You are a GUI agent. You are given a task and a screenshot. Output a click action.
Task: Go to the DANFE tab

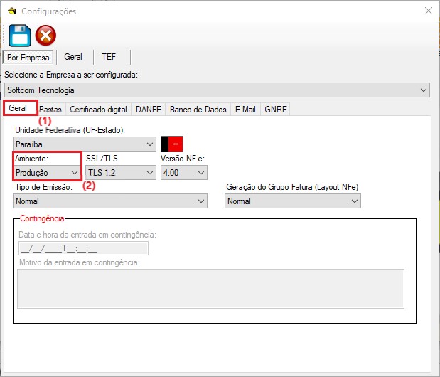pyautogui.click(x=149, y=110)
